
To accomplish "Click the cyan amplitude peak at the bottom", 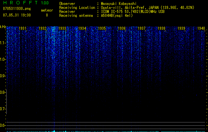I will [54, 131].
